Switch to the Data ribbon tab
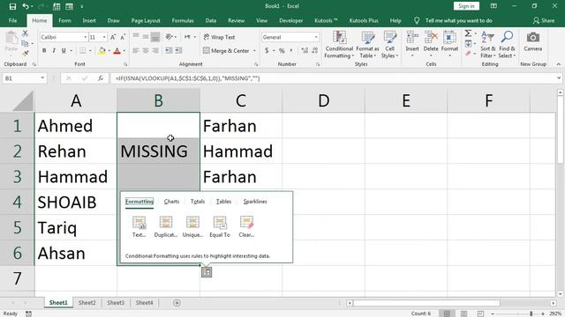The height and width of the screenshot is (317, 565). [211, 20]
